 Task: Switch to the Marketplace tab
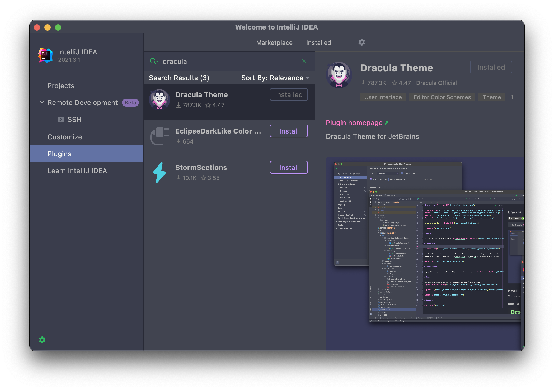pyautogui.click(x=274, y=43)
